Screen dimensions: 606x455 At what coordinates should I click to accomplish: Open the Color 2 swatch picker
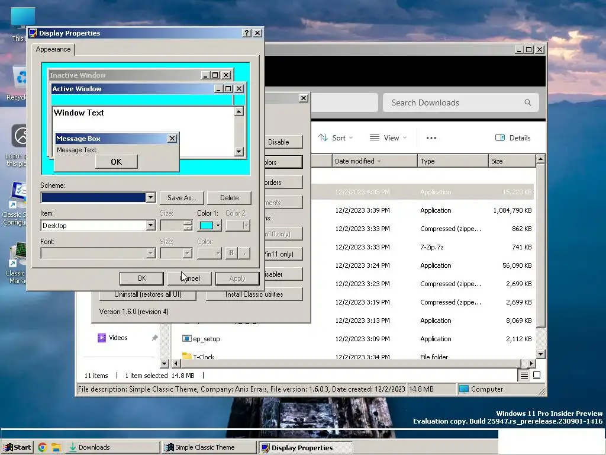(x=238, y=225)
